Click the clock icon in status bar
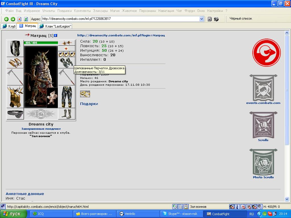291x218 pixels. tap(175, 207)
